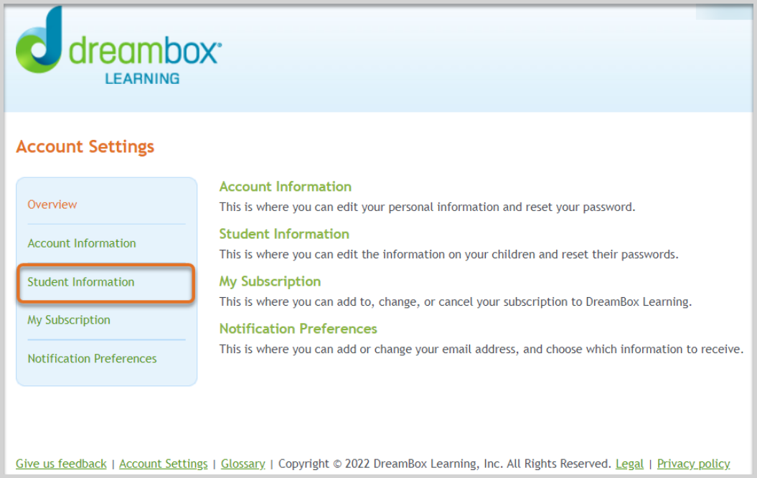Select Account Information in the sidebar
The width and height of the screenshot is (757, 478).
82,243
